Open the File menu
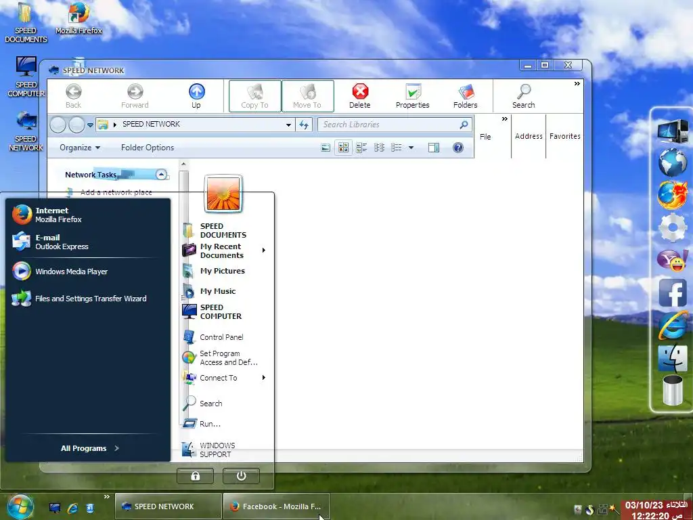This screenshot has height=520, width=693. 485,137
